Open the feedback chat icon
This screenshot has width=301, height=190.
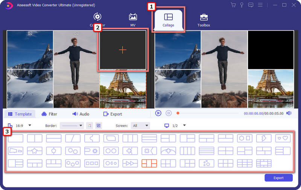coord(251,5)
